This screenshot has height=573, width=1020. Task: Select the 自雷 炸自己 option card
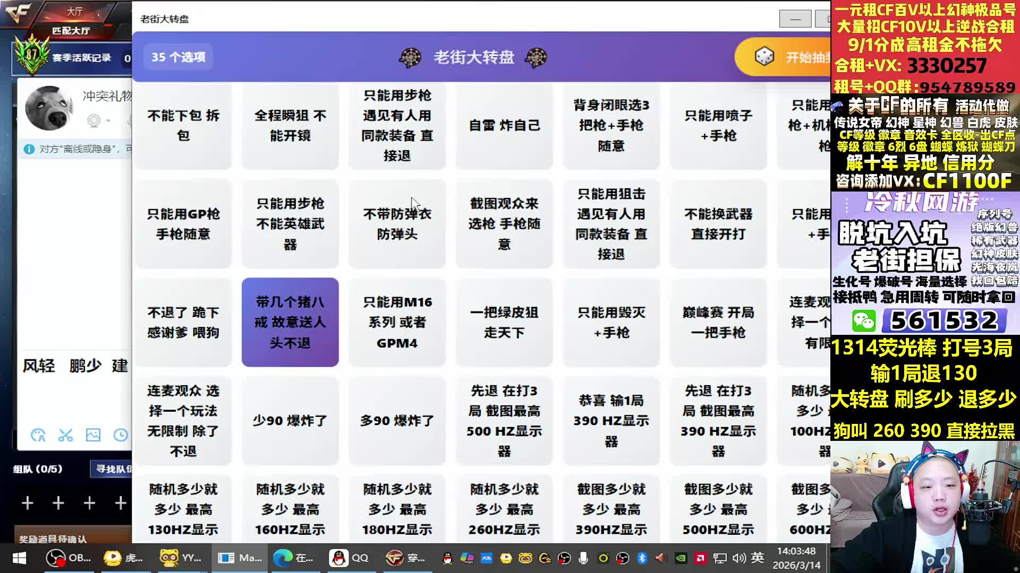click(504, 125)
